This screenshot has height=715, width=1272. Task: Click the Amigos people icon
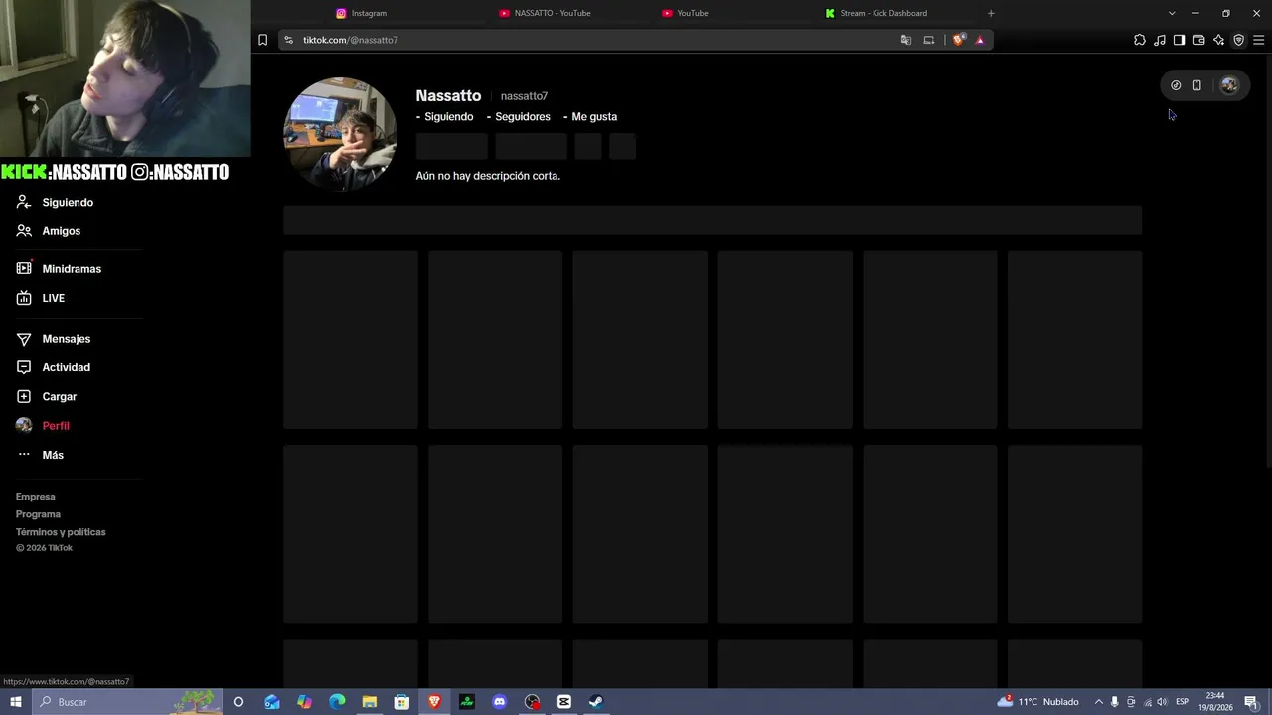coord(24,231)
